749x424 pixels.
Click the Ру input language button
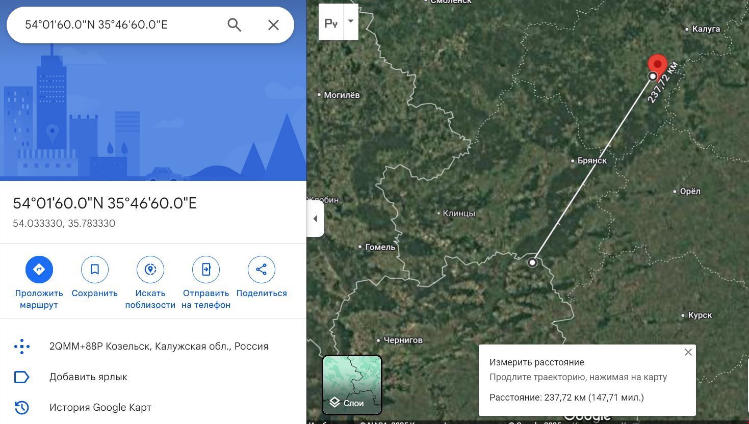pyautogui.click(x=331, y=22)
